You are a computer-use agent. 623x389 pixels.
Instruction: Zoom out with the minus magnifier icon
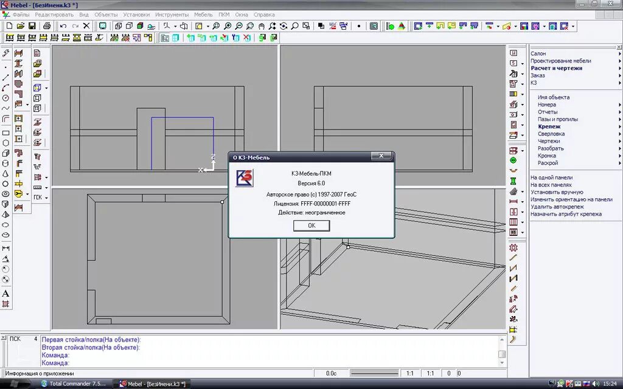pos(238,26)
